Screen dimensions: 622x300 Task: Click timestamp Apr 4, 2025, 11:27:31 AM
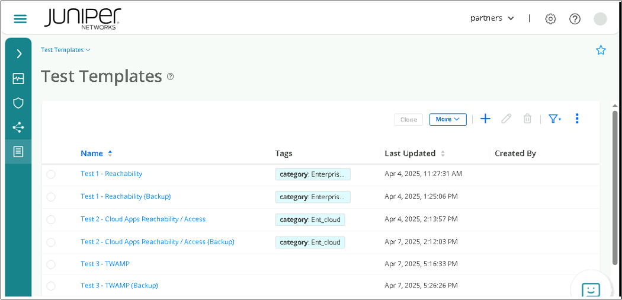[x=424, y=174]
